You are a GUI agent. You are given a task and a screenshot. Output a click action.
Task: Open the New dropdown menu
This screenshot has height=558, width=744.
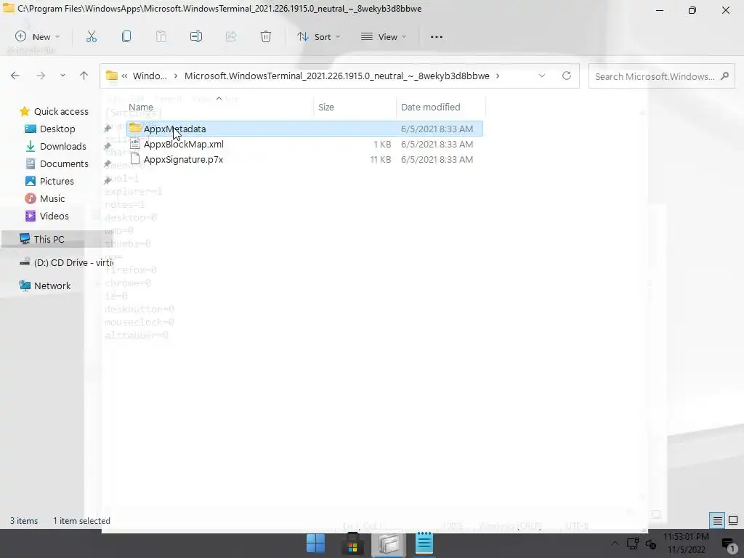pos(38,36)
